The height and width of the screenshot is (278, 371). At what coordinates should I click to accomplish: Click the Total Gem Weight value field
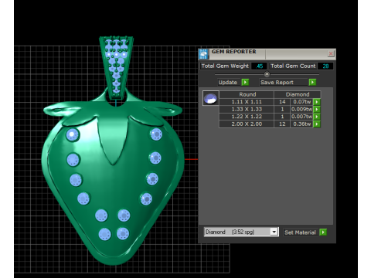coord(259,66)
